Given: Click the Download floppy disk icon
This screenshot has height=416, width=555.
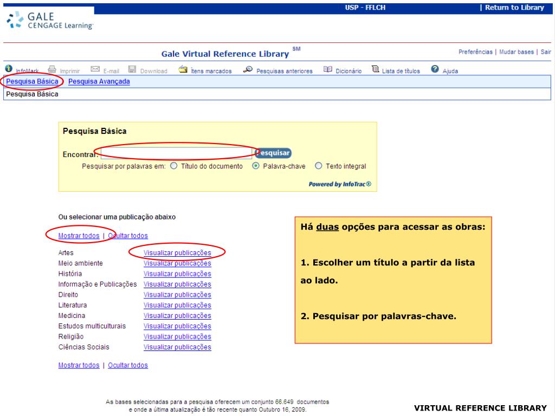Looking at the screenshot, I should click(x=132, y=69).
